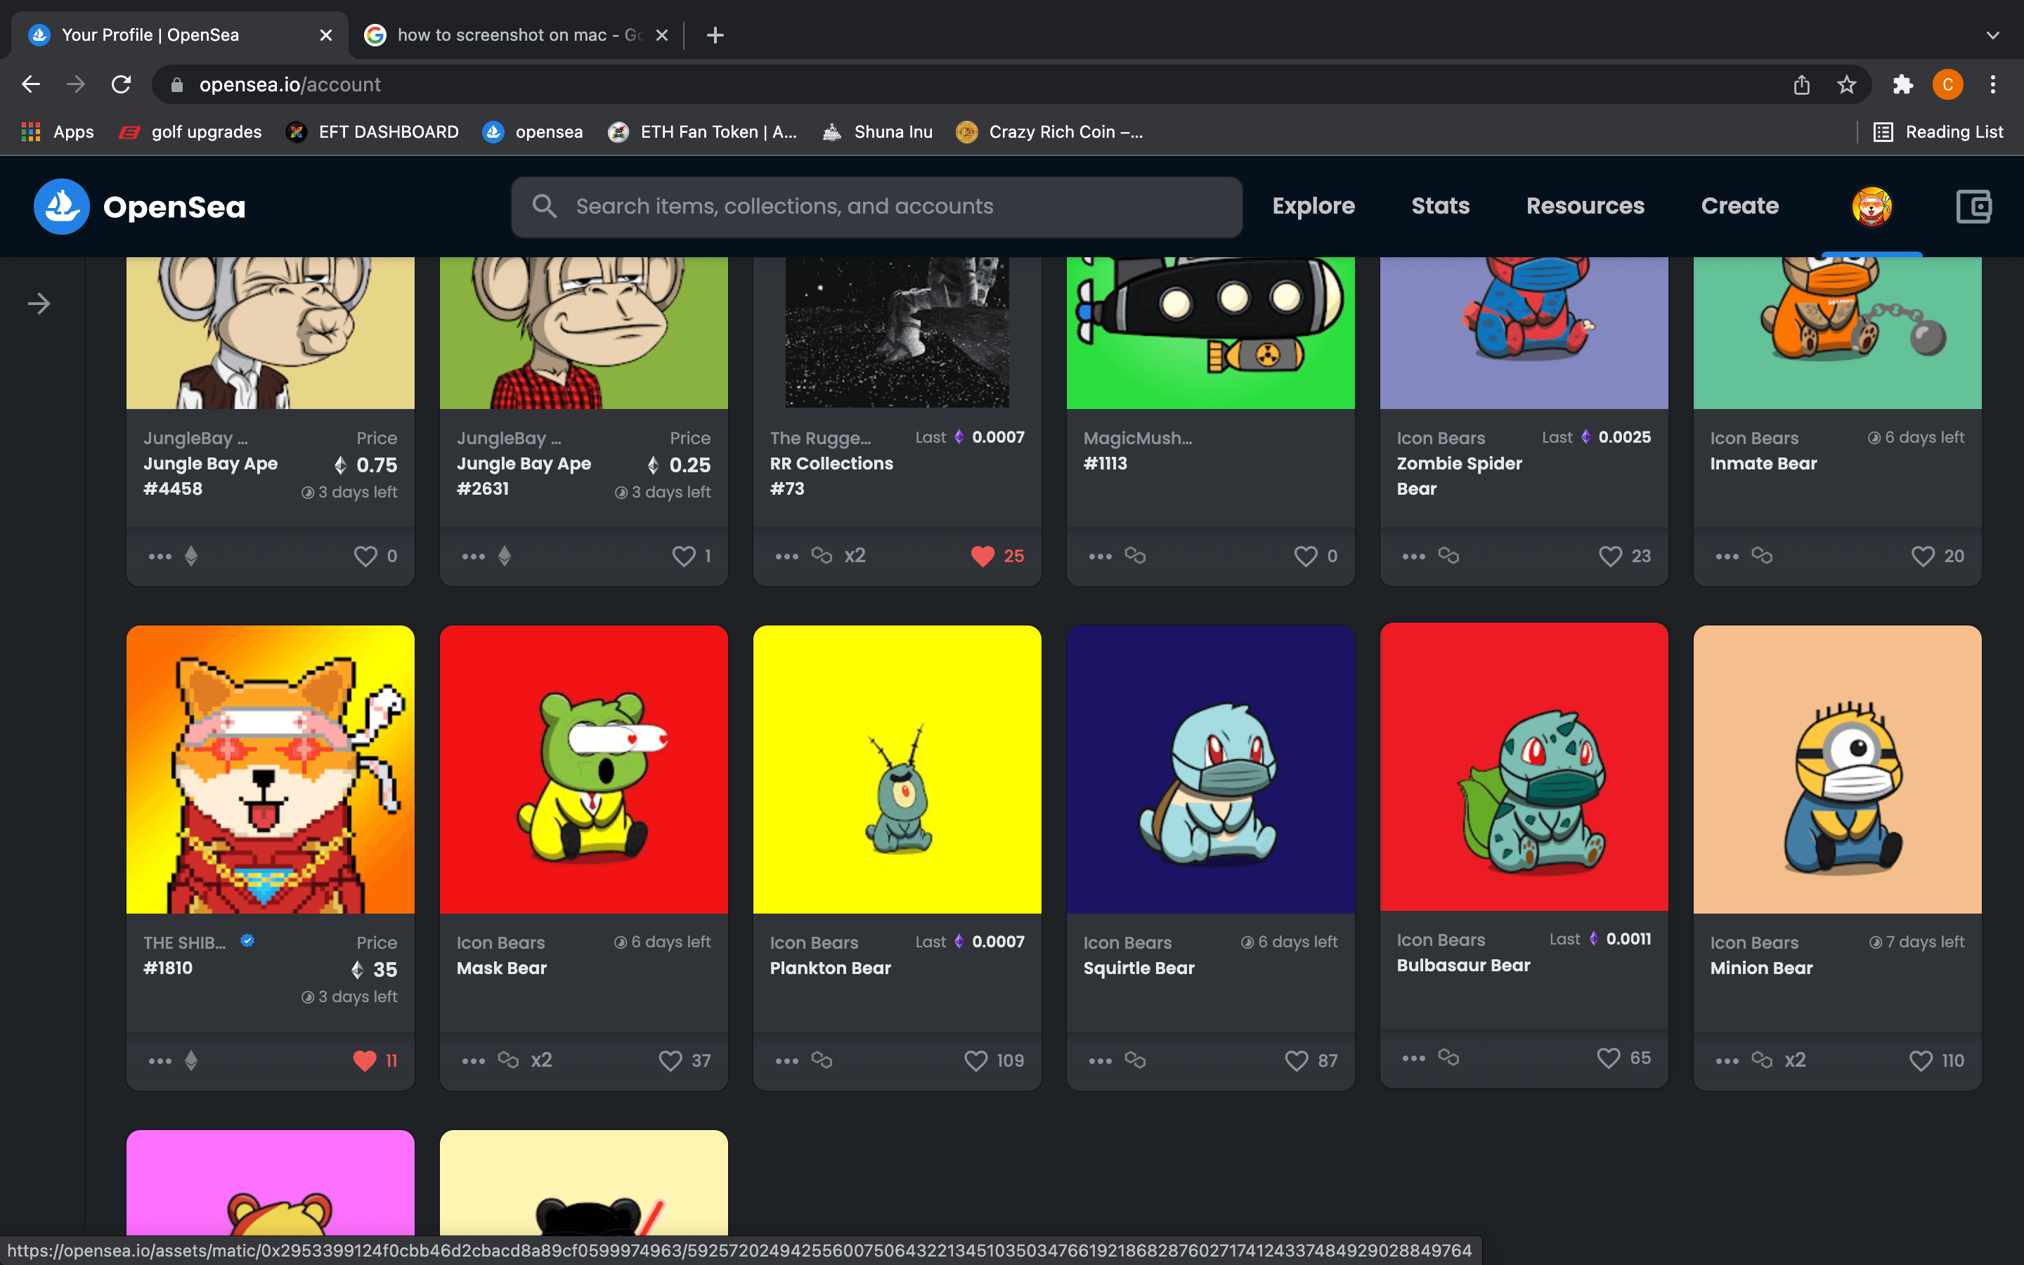The image size is (2024, 1265).
Task: Click the verified badge next to THE SHIB
Action: point(247,940)
